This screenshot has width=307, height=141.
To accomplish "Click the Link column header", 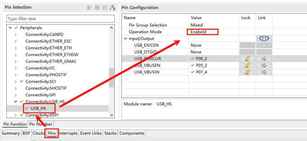I will point(262,18).
